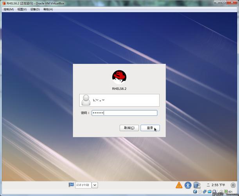239x196 pixels.
Task: Open the blue accessibility icon in panel
Action: click(188, 185)
